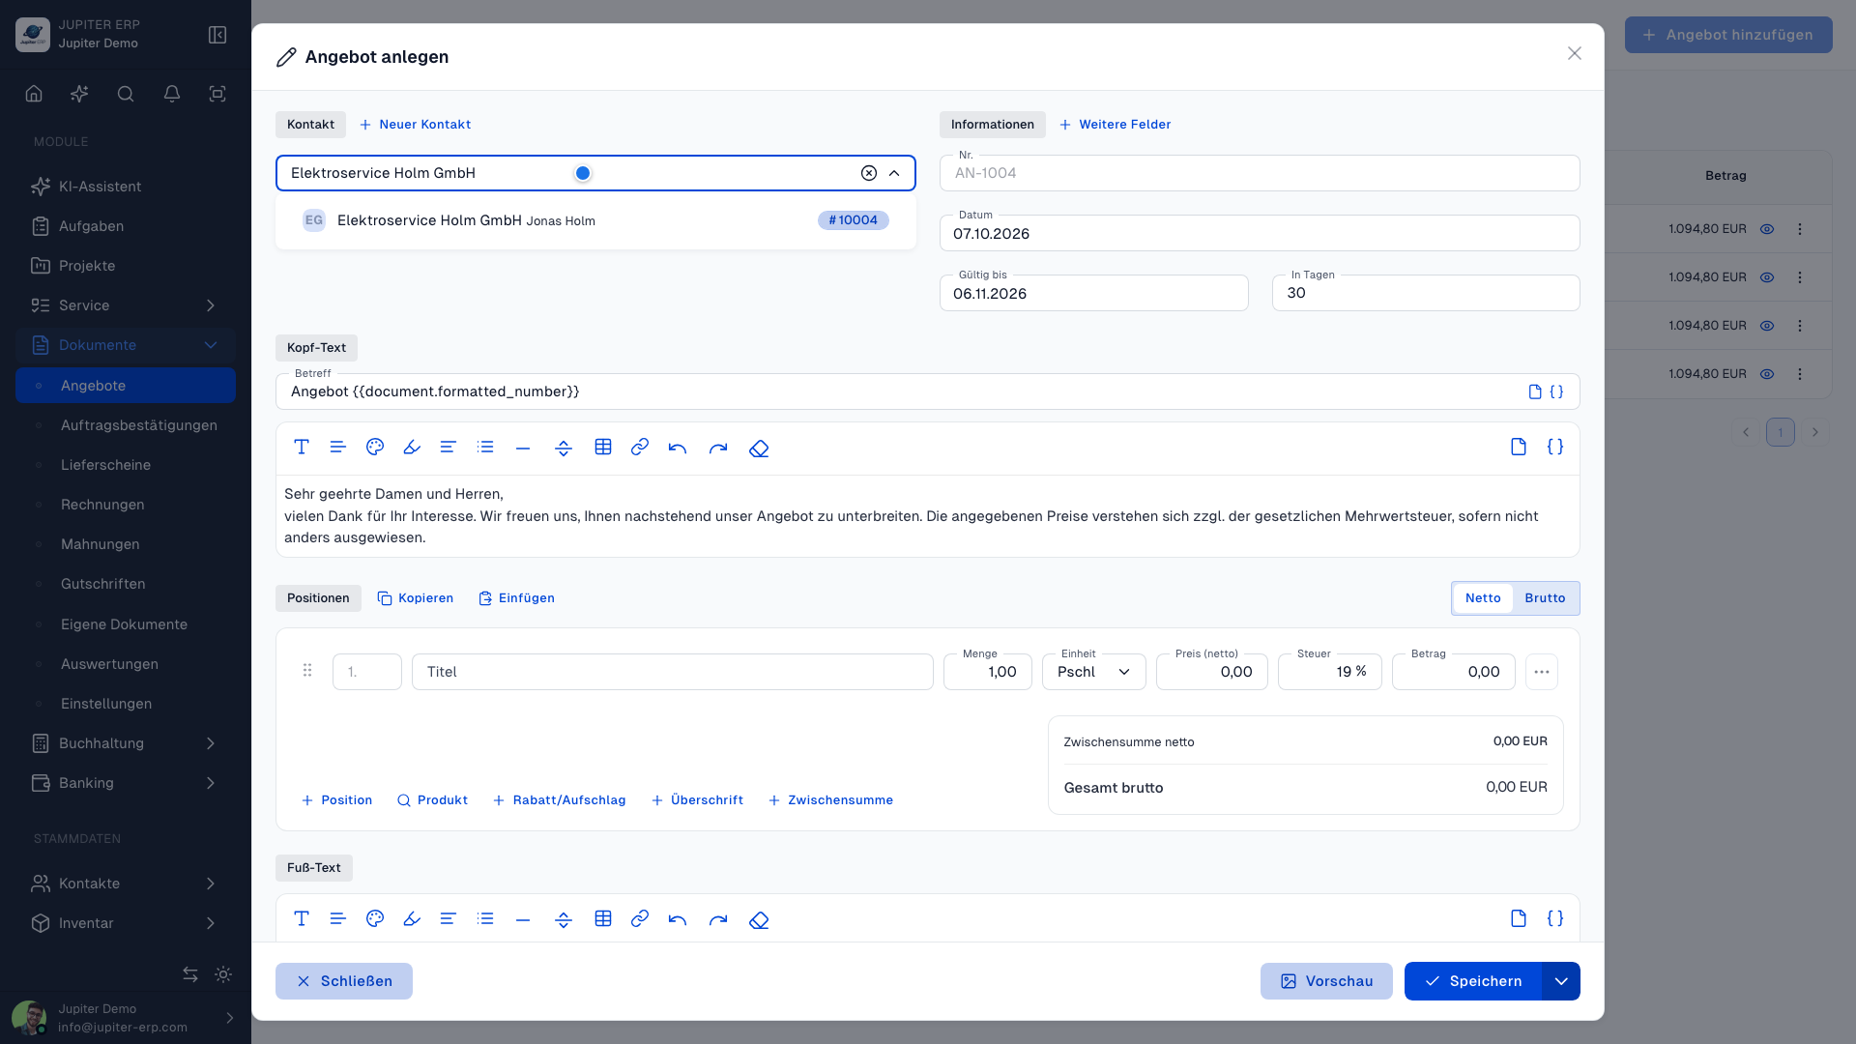Switch to Brutto price mode
Viewport: 1856px width, 1044px height.
tap(1545, 598)
